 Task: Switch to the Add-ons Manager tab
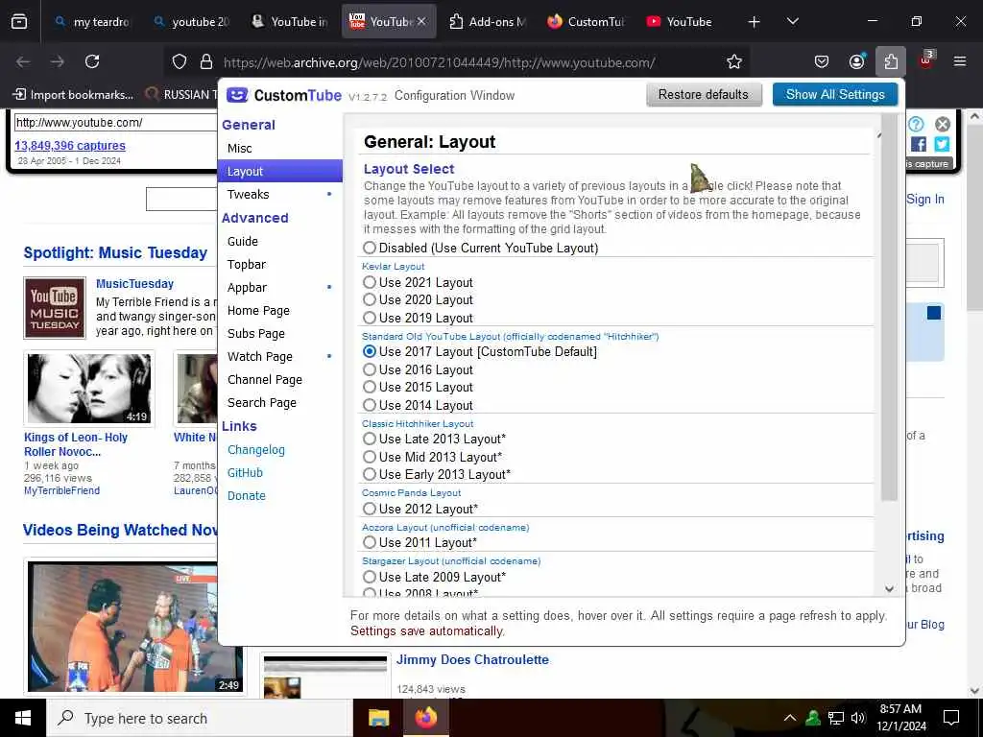tap(488, 22)
